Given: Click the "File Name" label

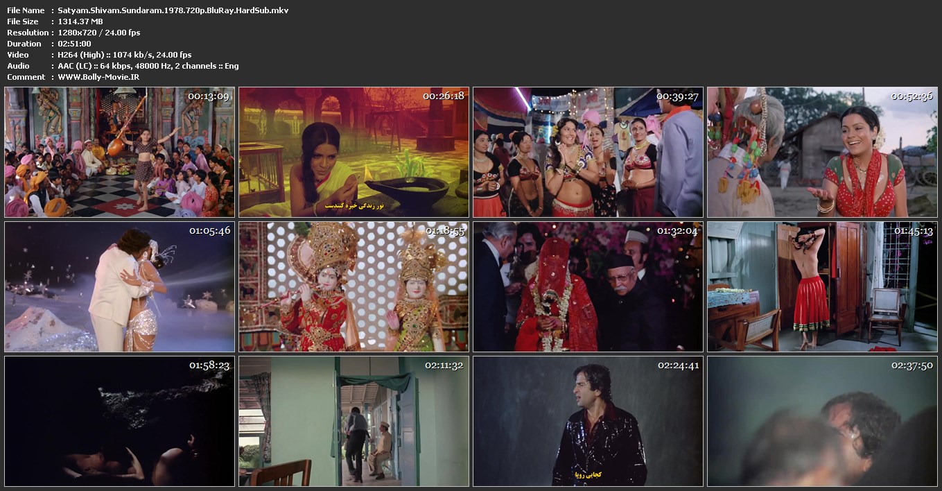Looking at the screenshot, I should click(x=26, y=10).
